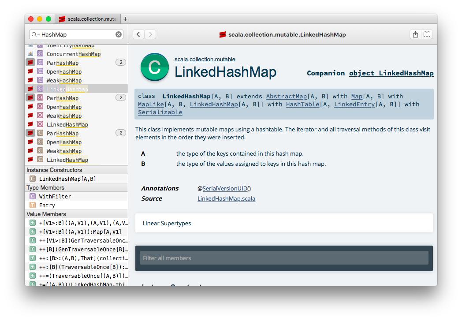This screenshot has width=462, height=321.
Task: Select the scala.collection.mutable tab
Action: 88,19
